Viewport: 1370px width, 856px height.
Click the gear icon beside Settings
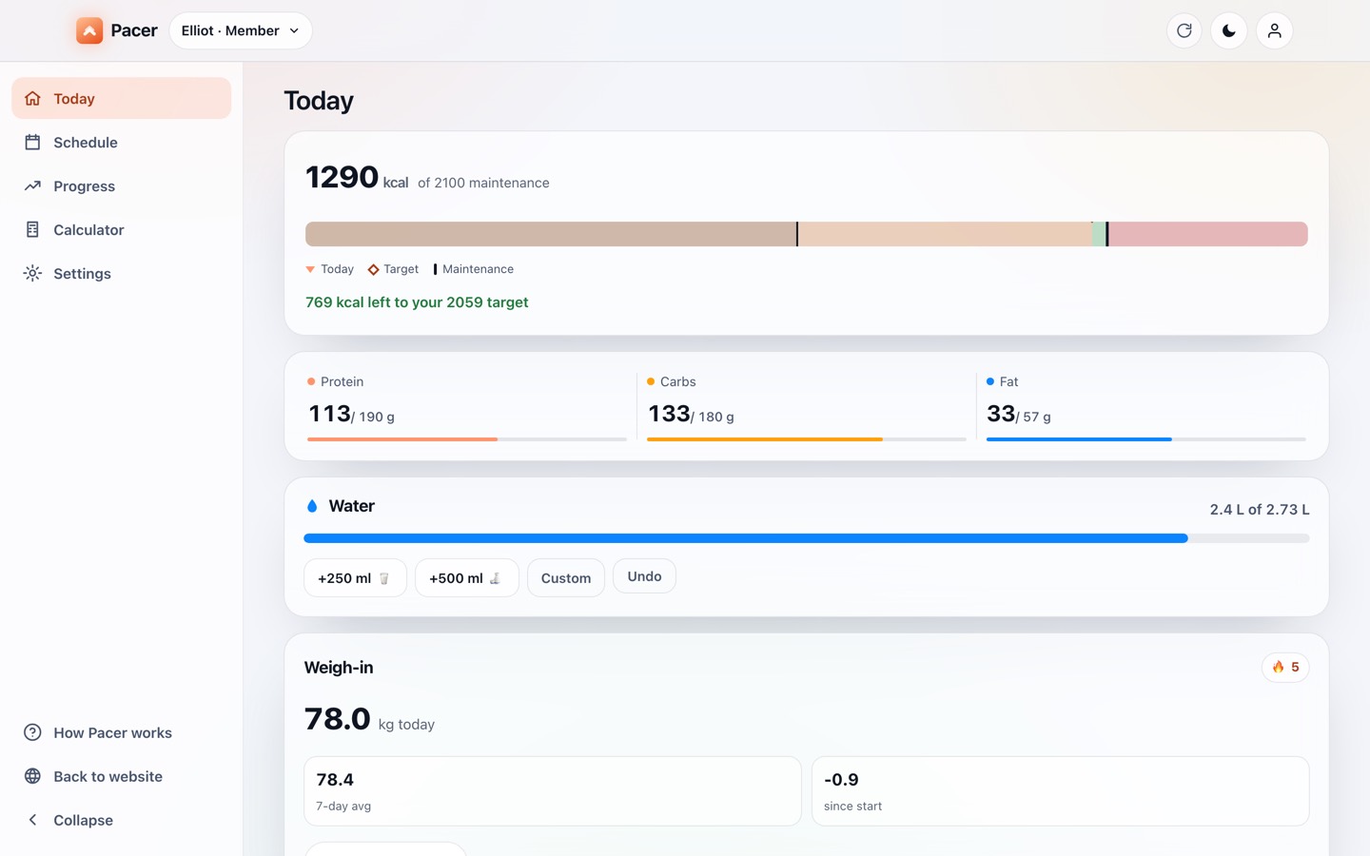(x=32, y=274)
